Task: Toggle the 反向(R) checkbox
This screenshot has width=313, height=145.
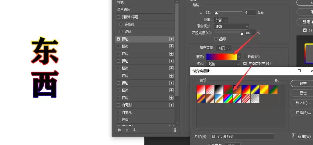Action: click(x=245, y=57)
